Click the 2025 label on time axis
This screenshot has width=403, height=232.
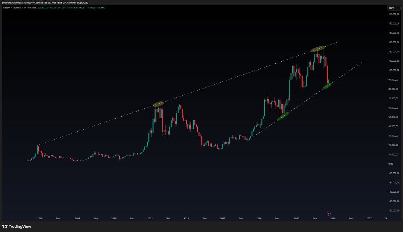297,218
